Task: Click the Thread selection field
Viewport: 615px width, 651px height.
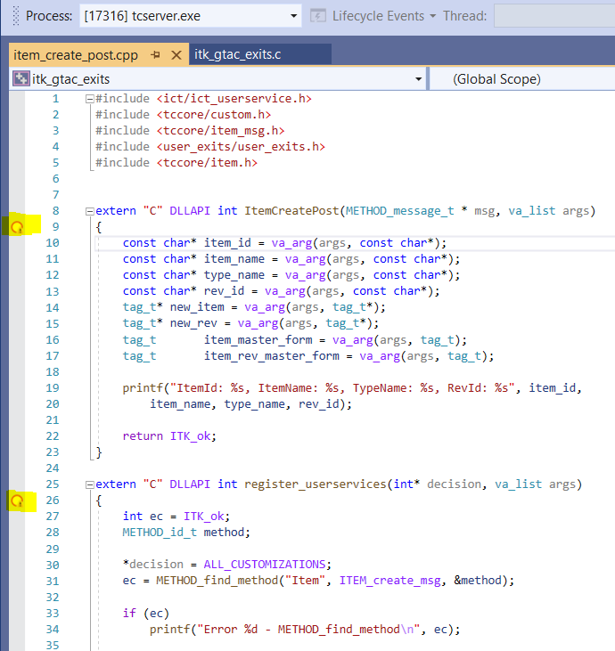Action: click(x=553, y=16)
